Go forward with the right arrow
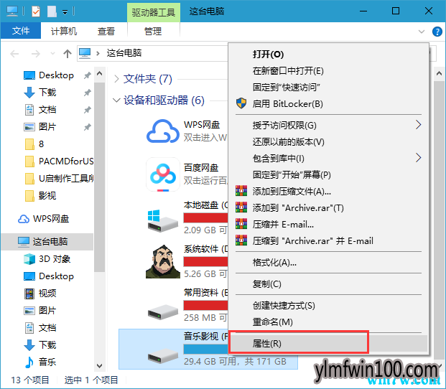This screenshot has height=389, width=446. click(36, 53)
